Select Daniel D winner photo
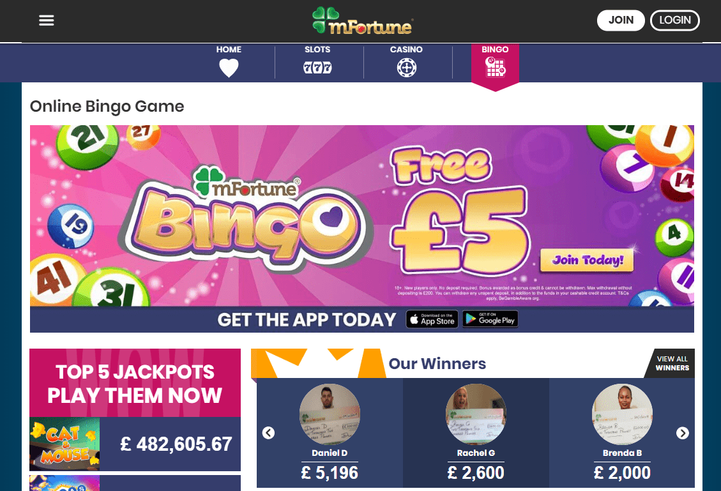This screenshot has width=721, height=491. (330, 414)
